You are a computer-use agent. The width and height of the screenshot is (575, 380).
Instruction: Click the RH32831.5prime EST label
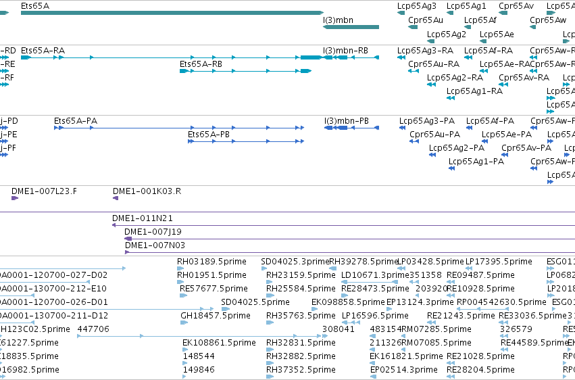pyautogui.click(x=301, y=343)
